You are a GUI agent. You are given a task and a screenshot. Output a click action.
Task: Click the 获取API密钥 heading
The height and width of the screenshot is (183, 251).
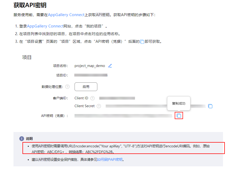[30, 5]
